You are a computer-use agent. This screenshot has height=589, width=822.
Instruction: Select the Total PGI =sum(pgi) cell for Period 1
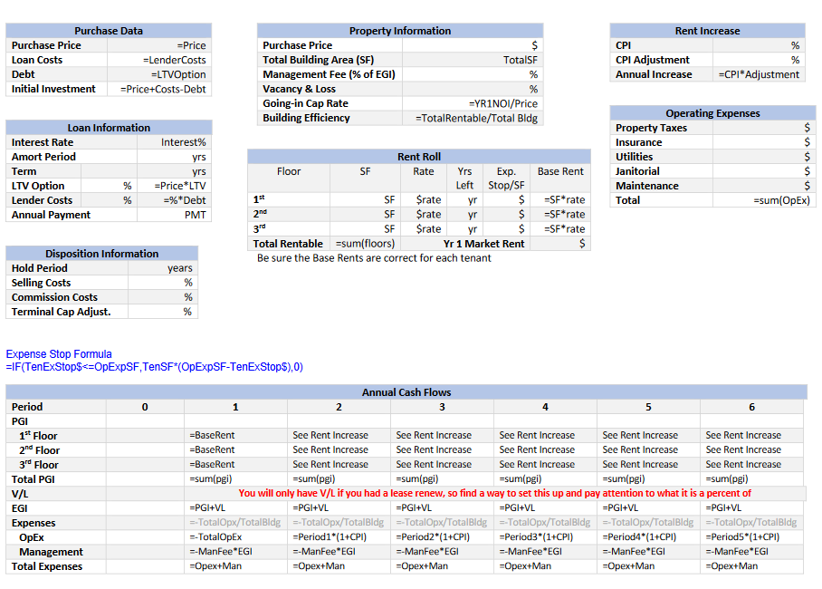pos(235,478)
